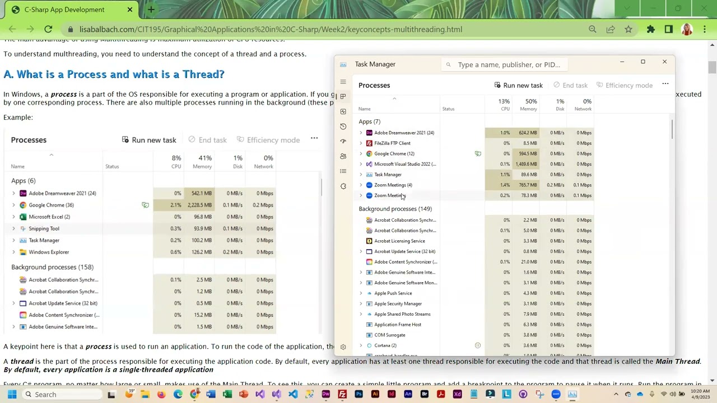Share this page via address bar icon
The height and width of the screenshot is (403, 717).
click(611, 29)
